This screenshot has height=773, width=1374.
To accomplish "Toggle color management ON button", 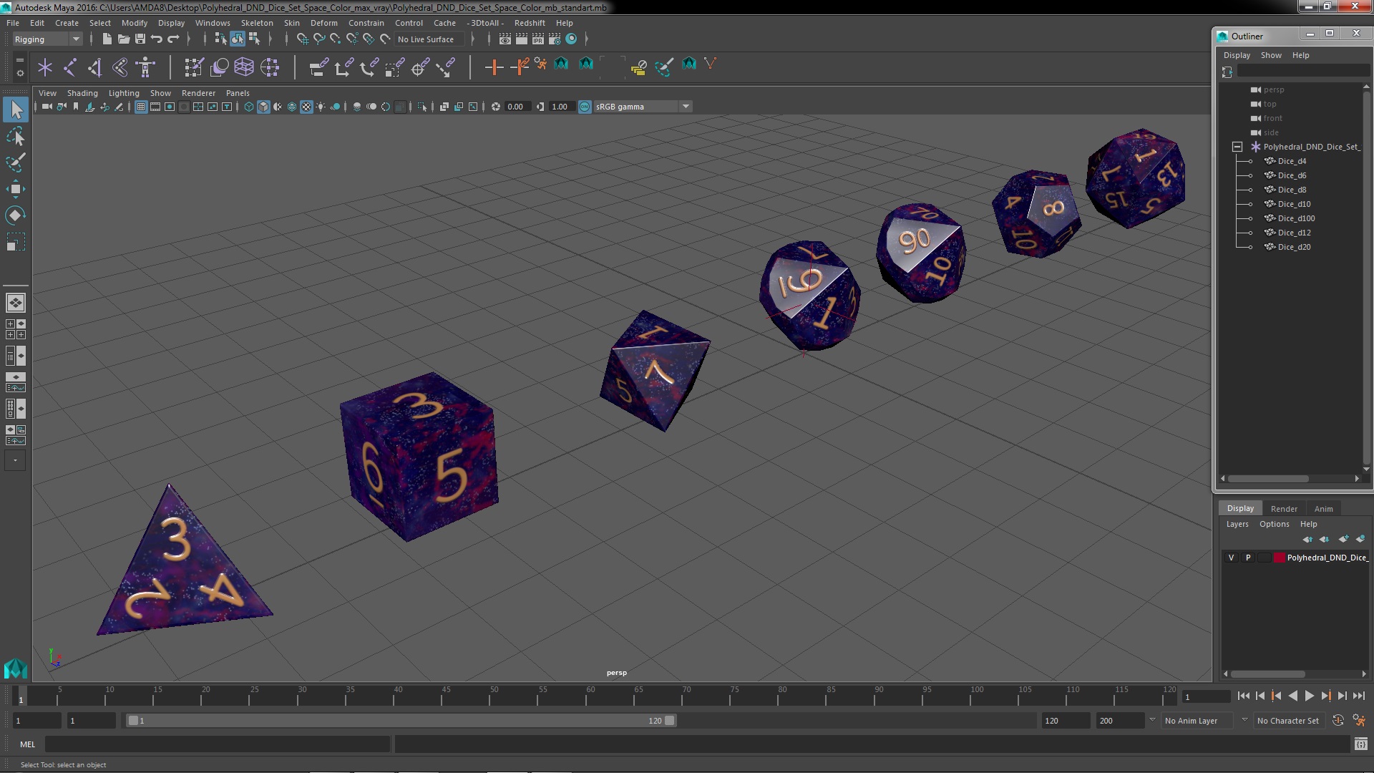I will pyautogui.click(x=585, y=107).
